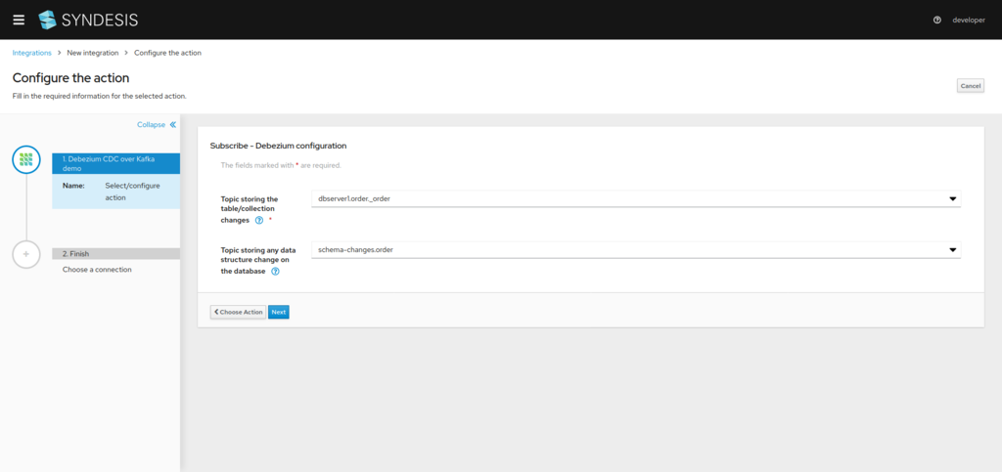Cancel the action configuration

970,85
